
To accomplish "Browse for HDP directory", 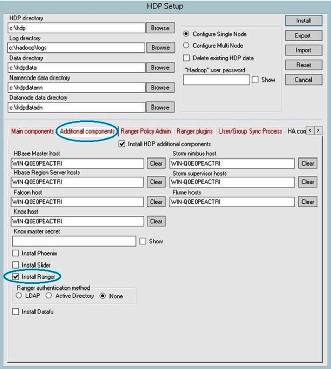I will [x=160, y=28].
